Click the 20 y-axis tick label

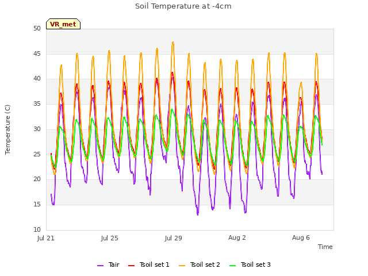click(37, 179)
